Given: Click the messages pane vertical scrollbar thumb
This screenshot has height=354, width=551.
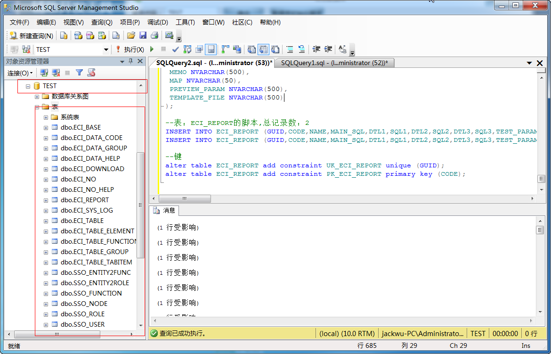Looking at the screenshot, I should click(540, 230).
